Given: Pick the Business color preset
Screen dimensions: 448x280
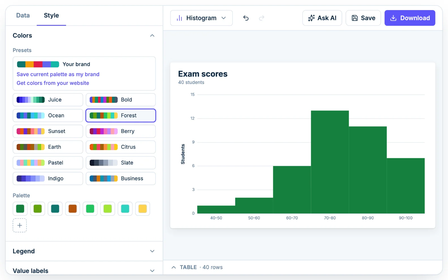Looking at the screenshot, I should coord(121,178).
